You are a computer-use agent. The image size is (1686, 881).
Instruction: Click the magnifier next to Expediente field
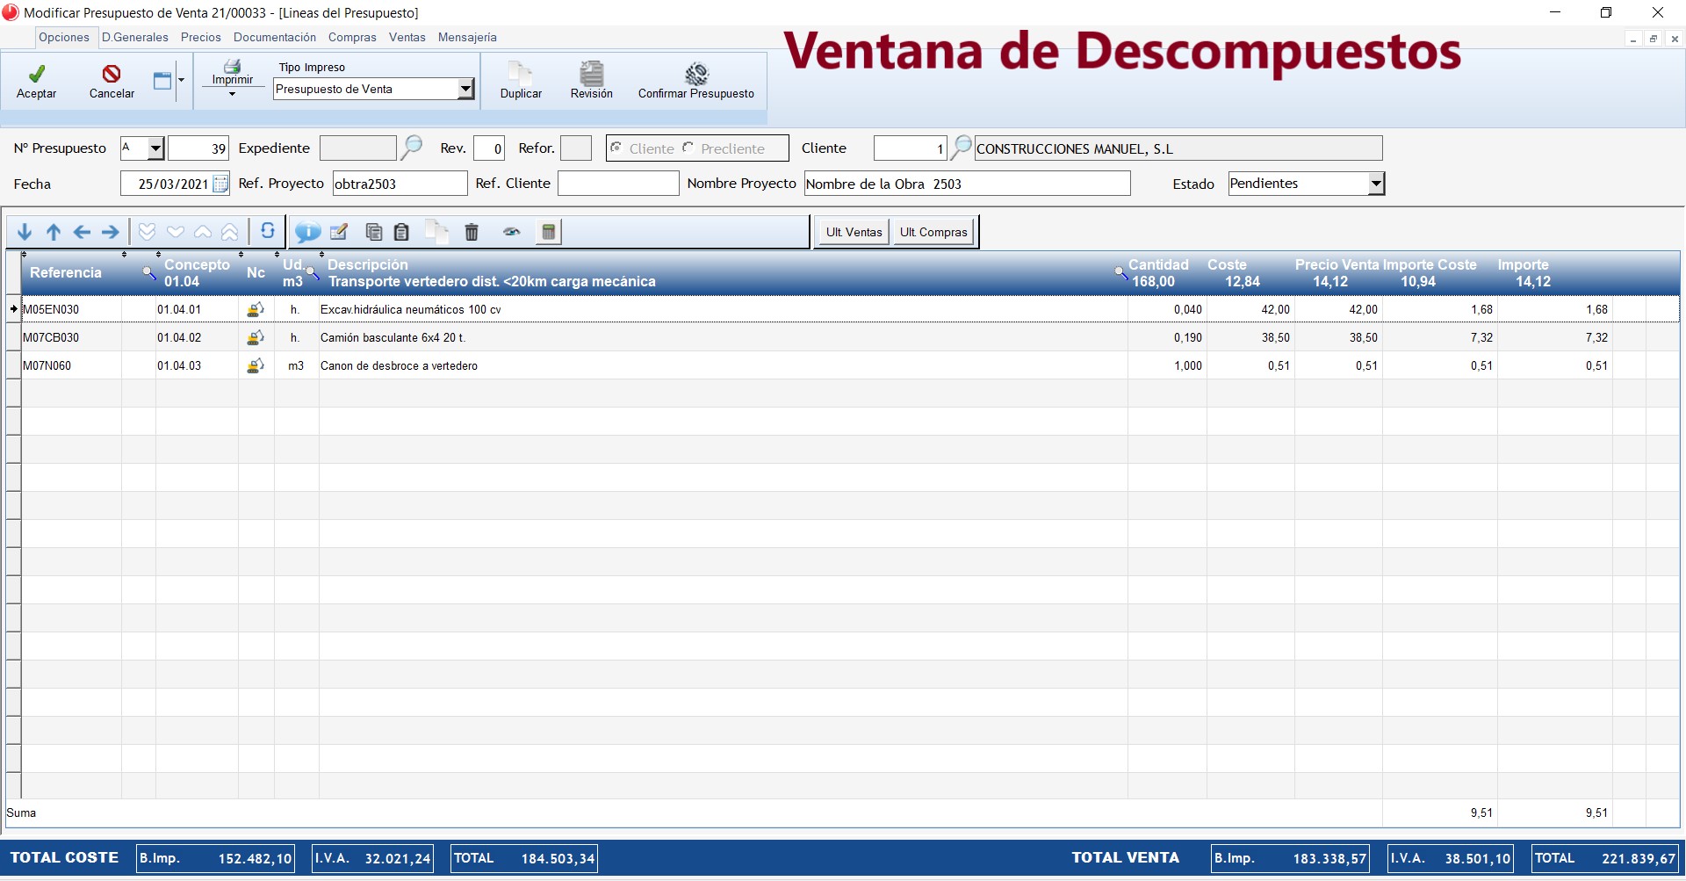(x=412, y=148)
